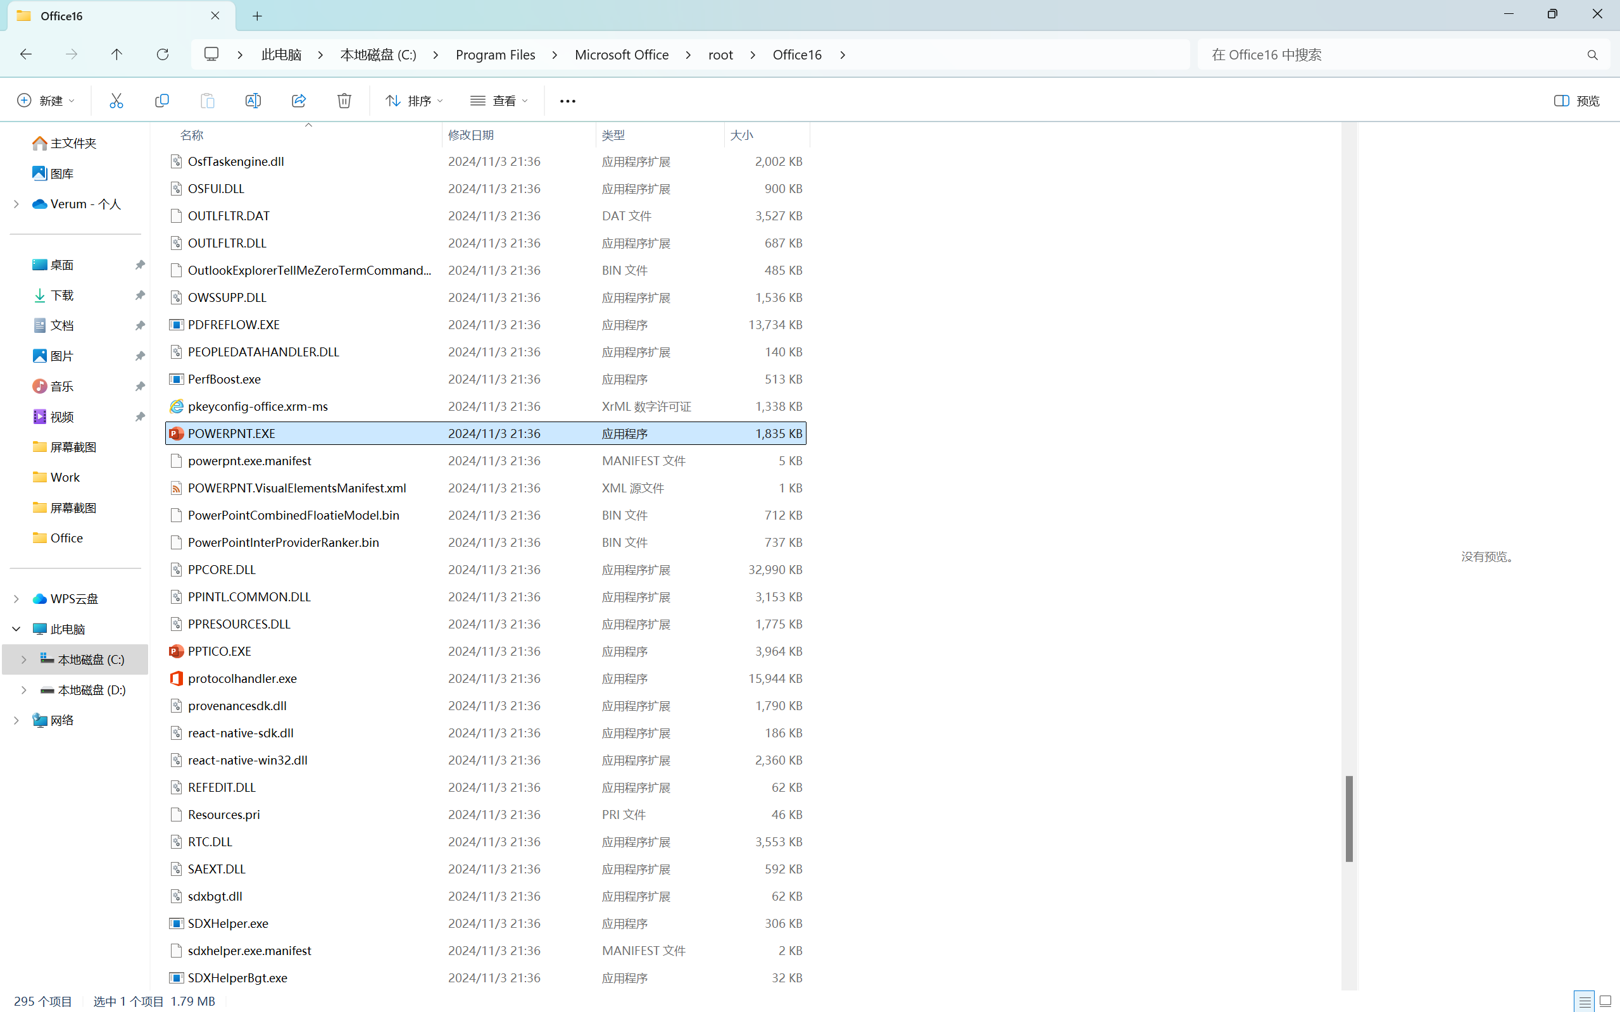This screenshot has height=1012, width=1620.
Task: Sort by Name (名称) column header
Action: [x=191, y=135]
